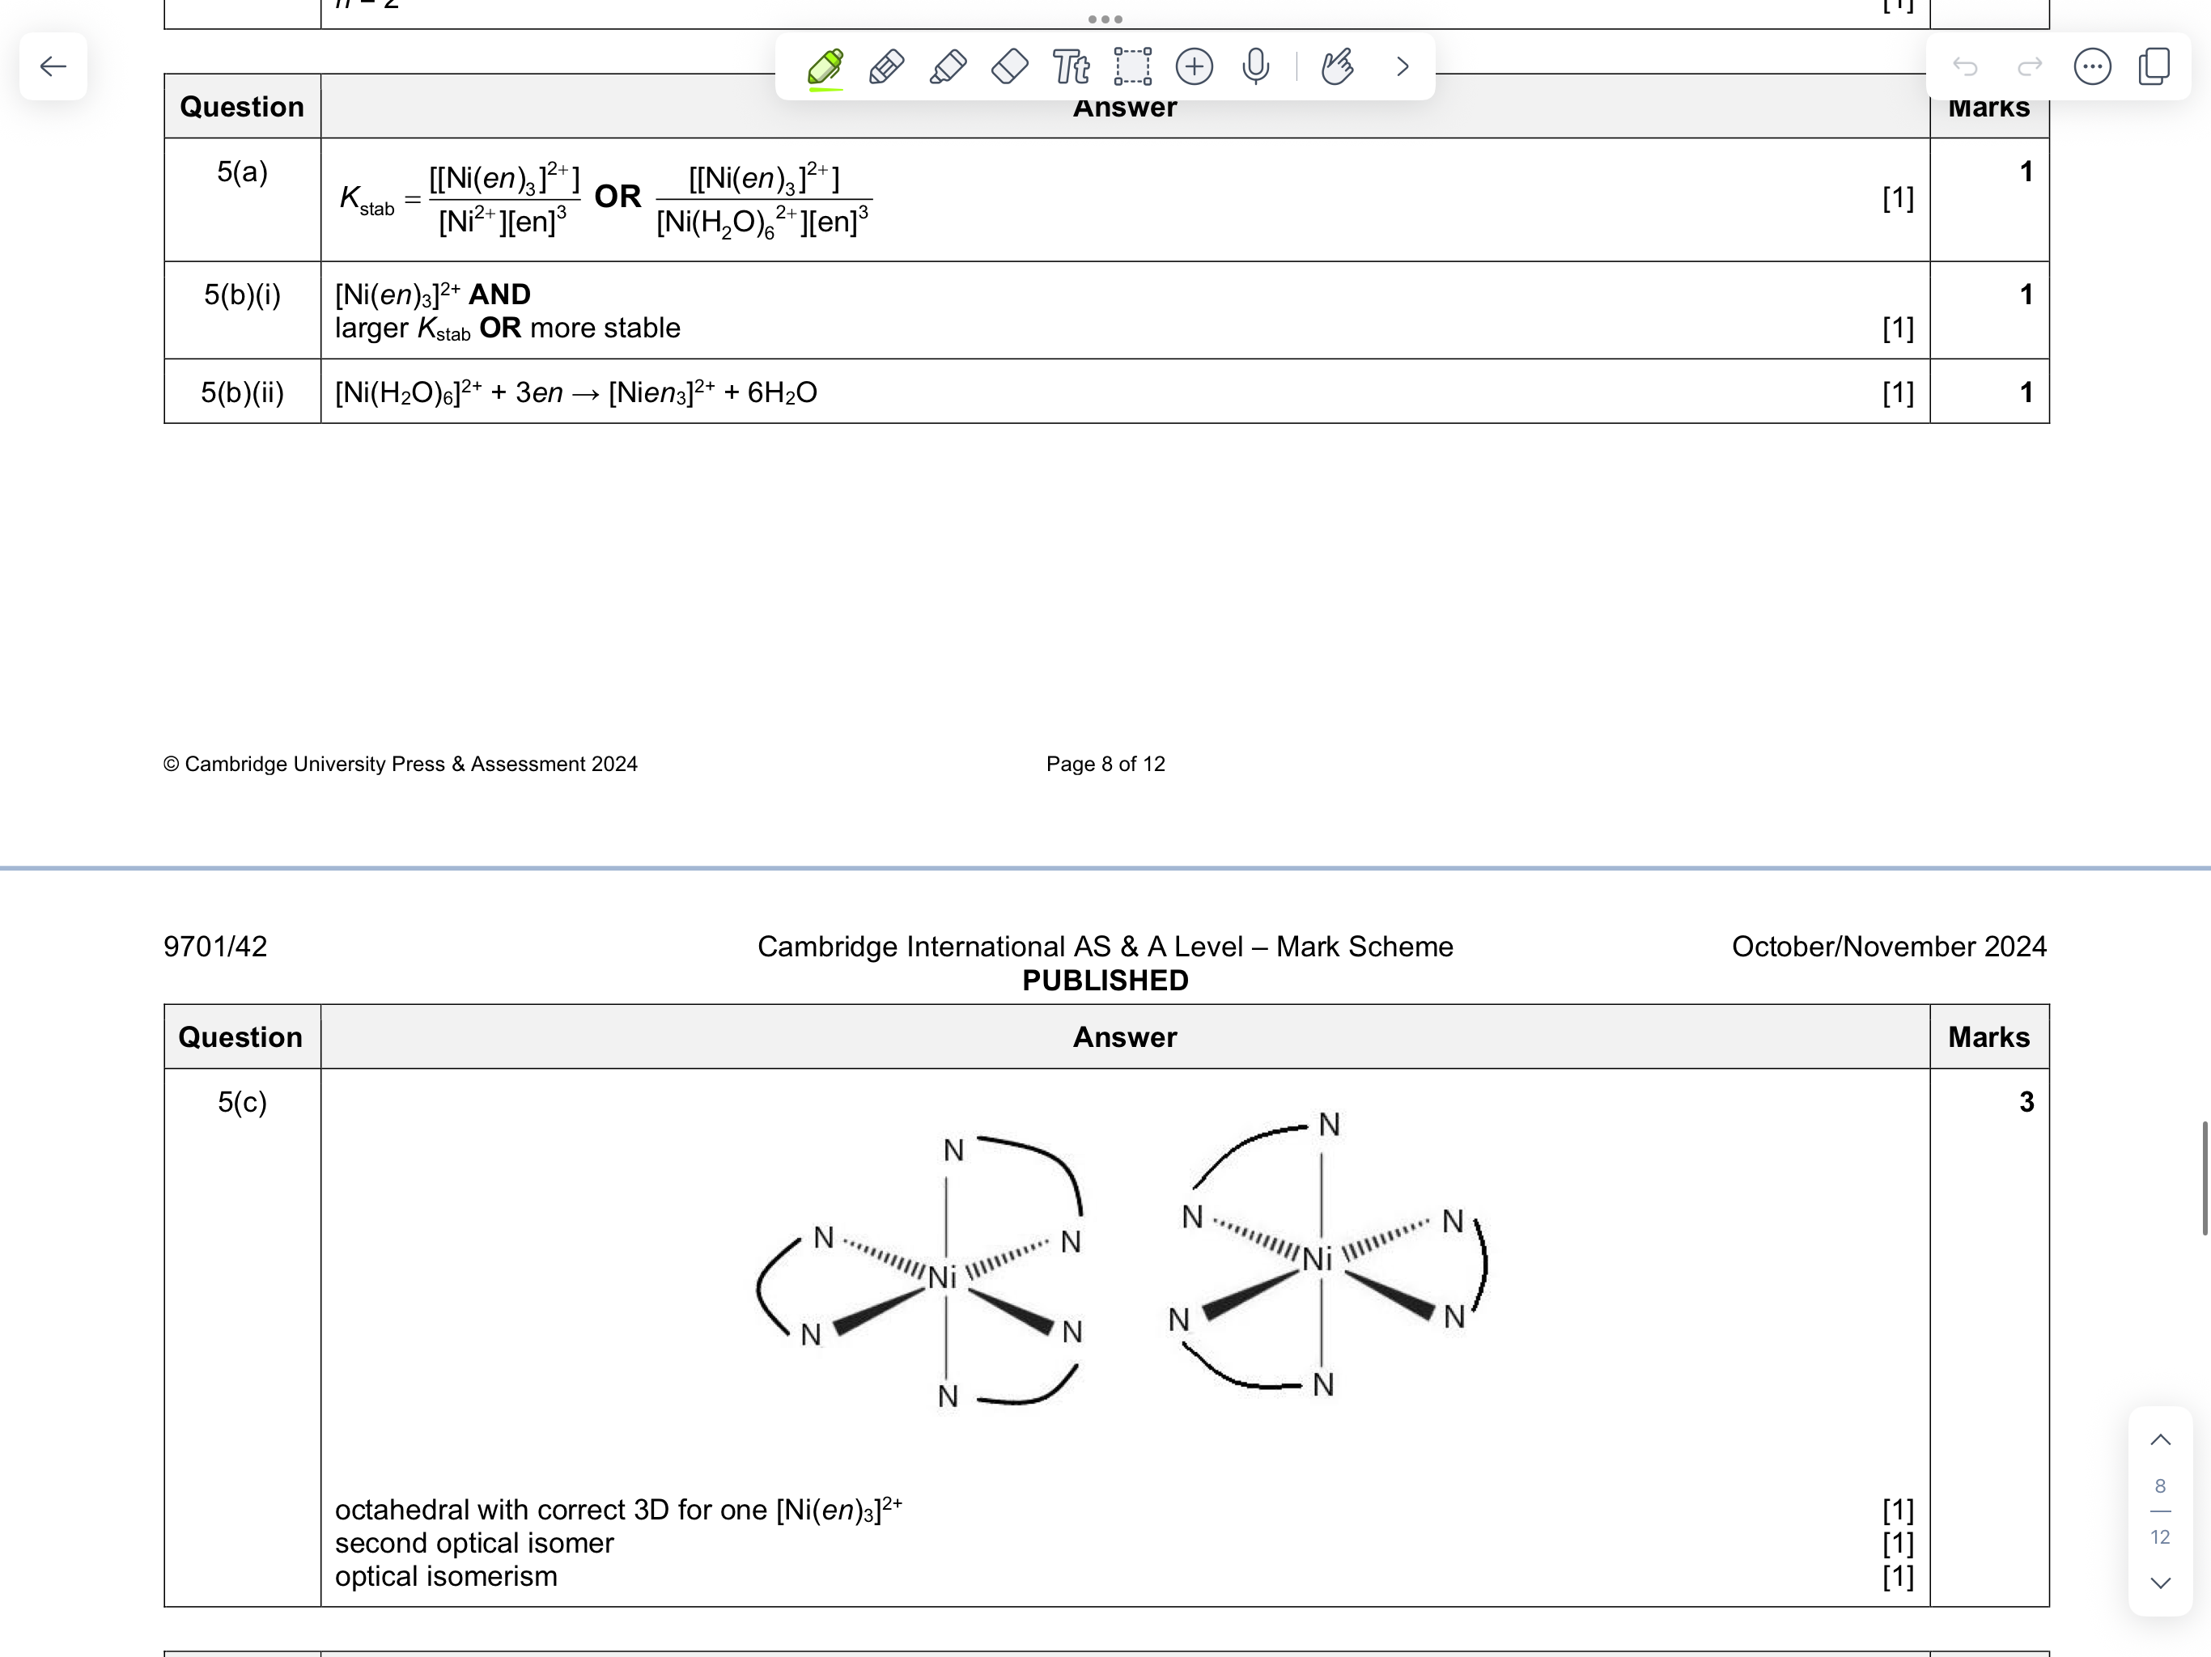Select the green pen tool

(x=825, y=67)
